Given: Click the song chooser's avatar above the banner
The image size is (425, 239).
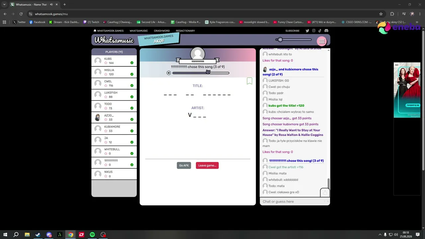Looking at the screenshot, I should 198,53.
